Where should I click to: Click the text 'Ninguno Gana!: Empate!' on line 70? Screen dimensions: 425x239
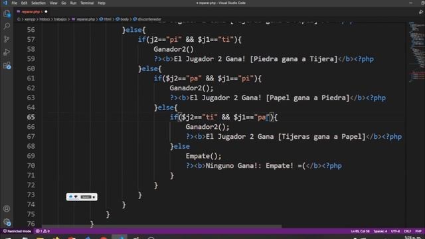(250, 165)
